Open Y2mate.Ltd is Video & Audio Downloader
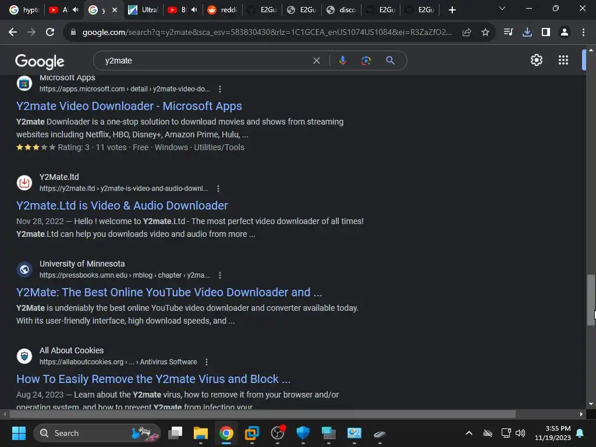Viewport: 596px width, 447px height. pos(122,205)
